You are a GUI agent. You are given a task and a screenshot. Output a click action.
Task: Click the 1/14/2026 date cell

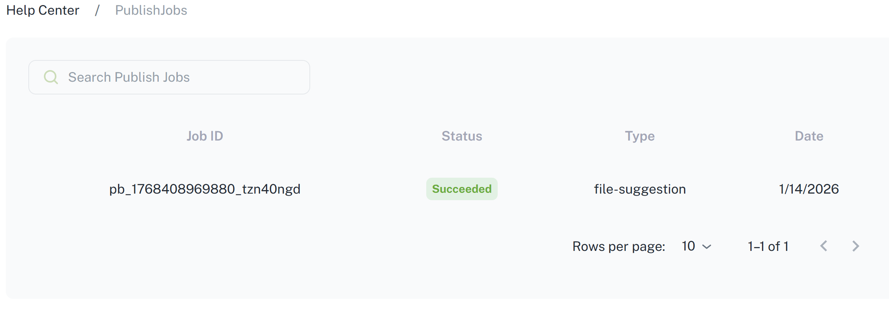pos(809,189)
